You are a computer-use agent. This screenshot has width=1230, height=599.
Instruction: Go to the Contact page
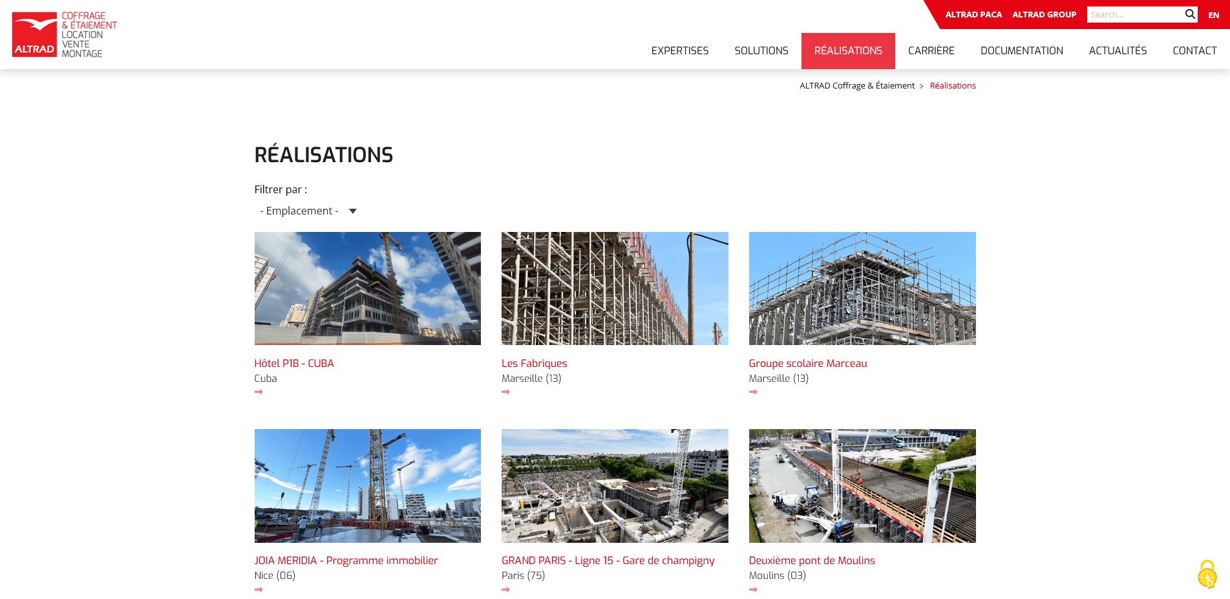point(1195,50)
